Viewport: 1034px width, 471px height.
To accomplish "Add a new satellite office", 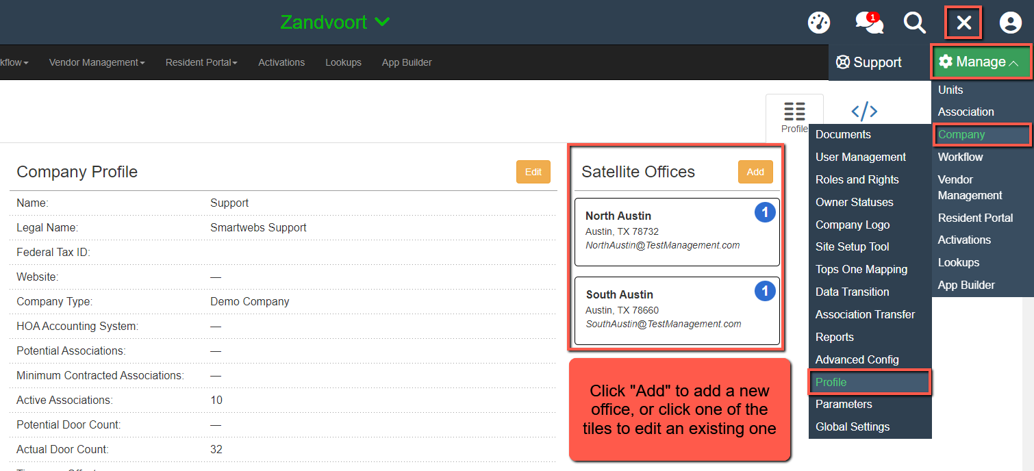I will pyautogui.click(x=755, y=172).
